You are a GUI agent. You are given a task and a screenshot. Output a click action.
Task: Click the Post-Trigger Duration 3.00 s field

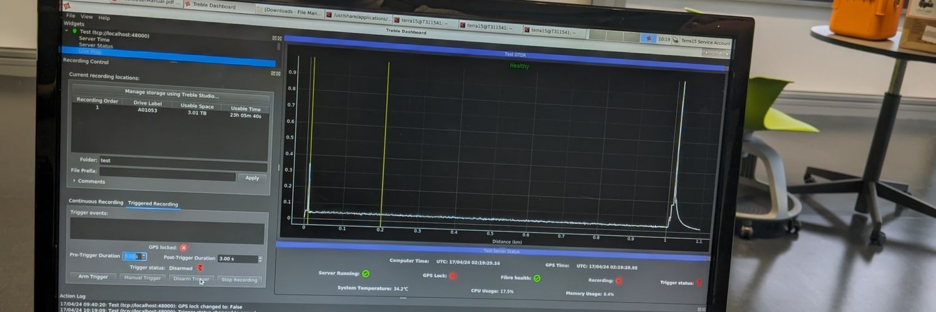coord(240,259)
